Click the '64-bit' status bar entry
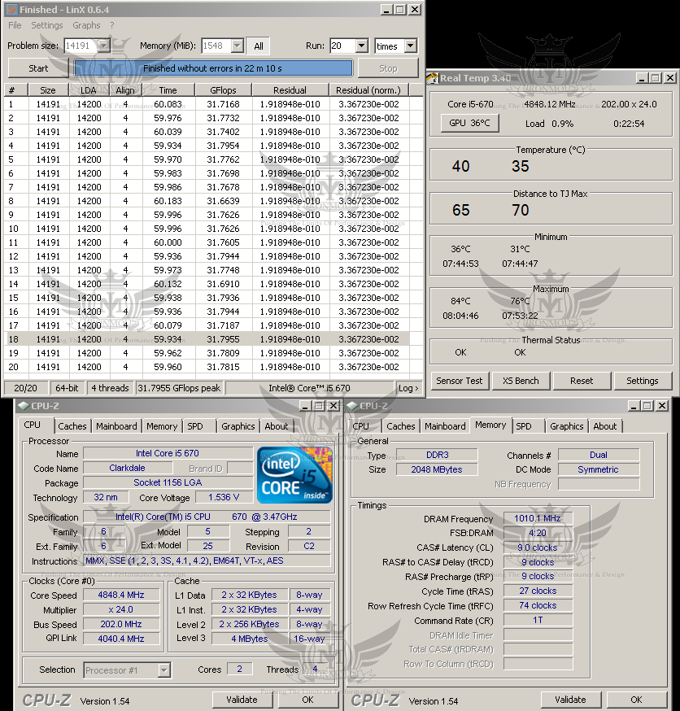This screenshot has height=711, width=680. (x=67, y=388)
